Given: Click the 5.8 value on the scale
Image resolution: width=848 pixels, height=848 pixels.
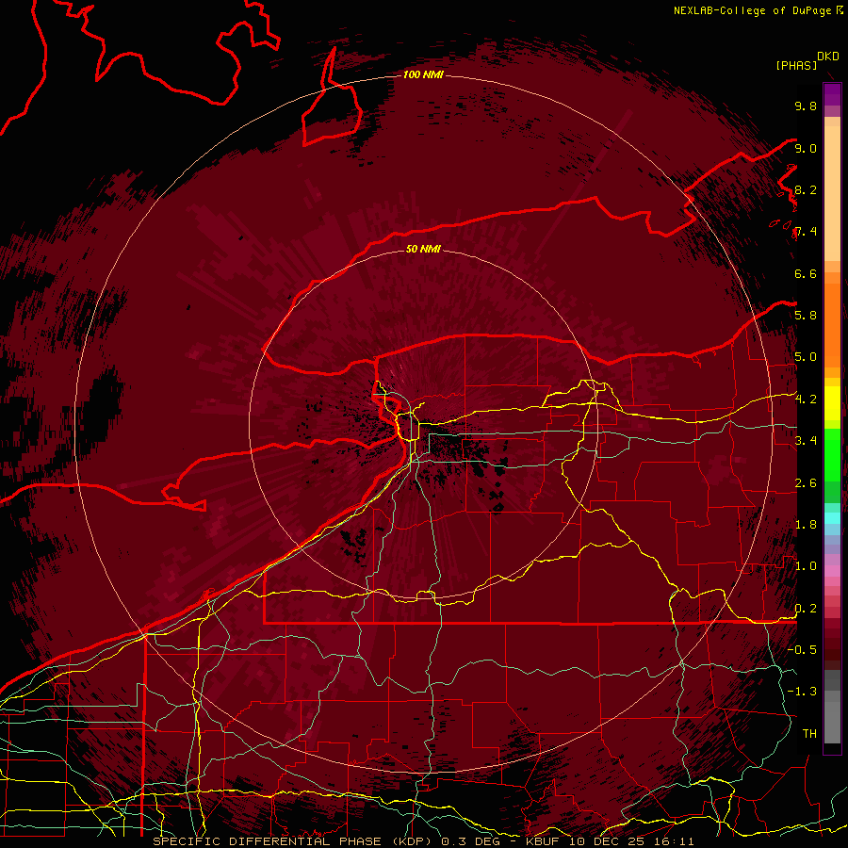Looking at the screenshot, I should (x=806, y=316).
